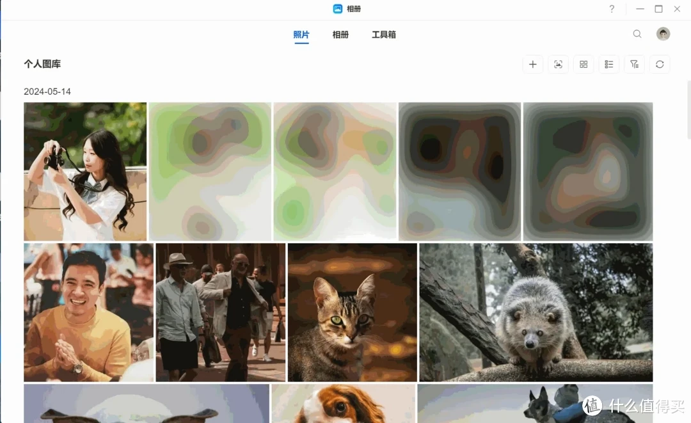Click the add photos plus icon
Screen dimensions: 691x423
point(533,65)
